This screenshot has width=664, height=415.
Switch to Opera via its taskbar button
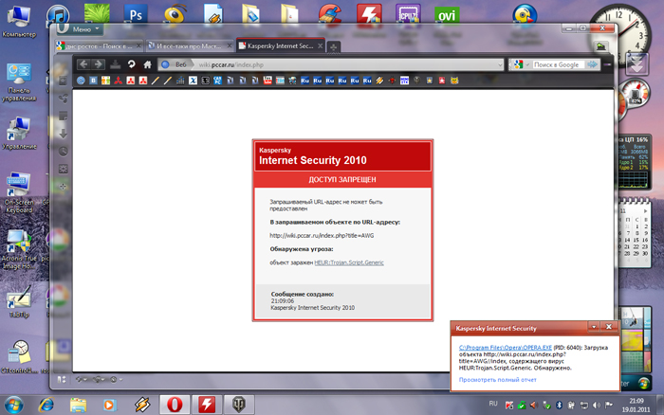(175, 405)
